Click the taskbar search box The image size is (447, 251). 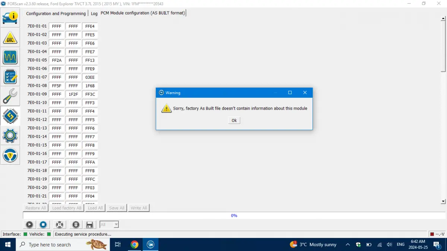click(x=62, y=244)
